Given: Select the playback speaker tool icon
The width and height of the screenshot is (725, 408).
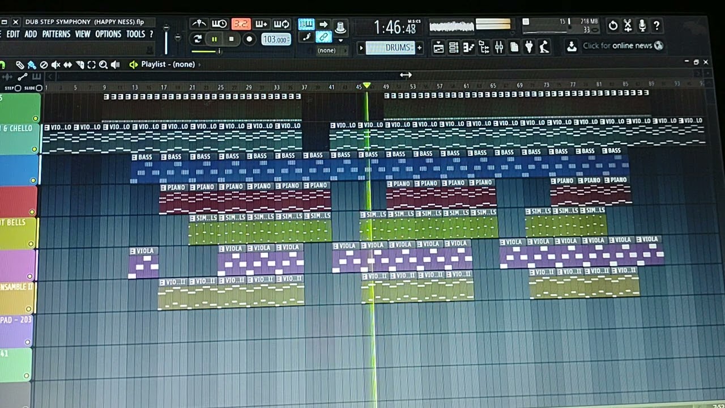Looking at the screenshot, I should (116, 65).
